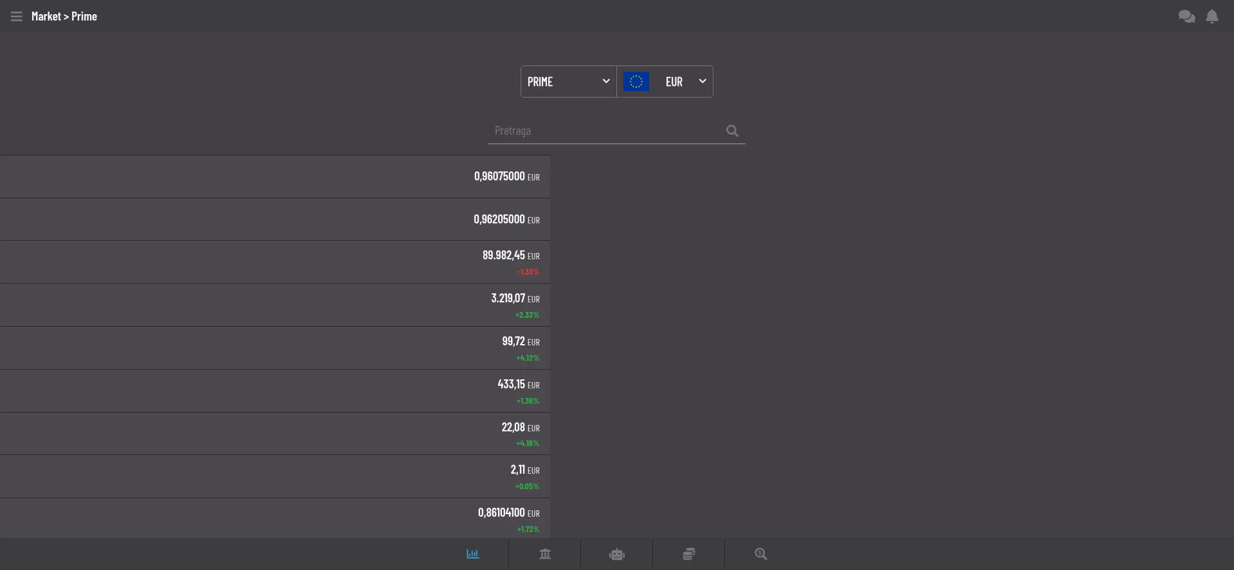
Task: Open notifications bell
Action: (x=1212, y=17)
